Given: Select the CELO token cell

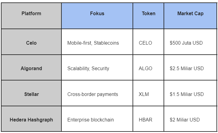Looking at the screenshot, I should pyautogui.click(x=148, y=42).
